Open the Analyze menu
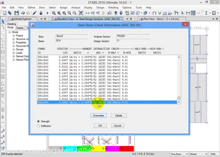The width and height of the screenshot is (220, 157). tap(76, 8)
